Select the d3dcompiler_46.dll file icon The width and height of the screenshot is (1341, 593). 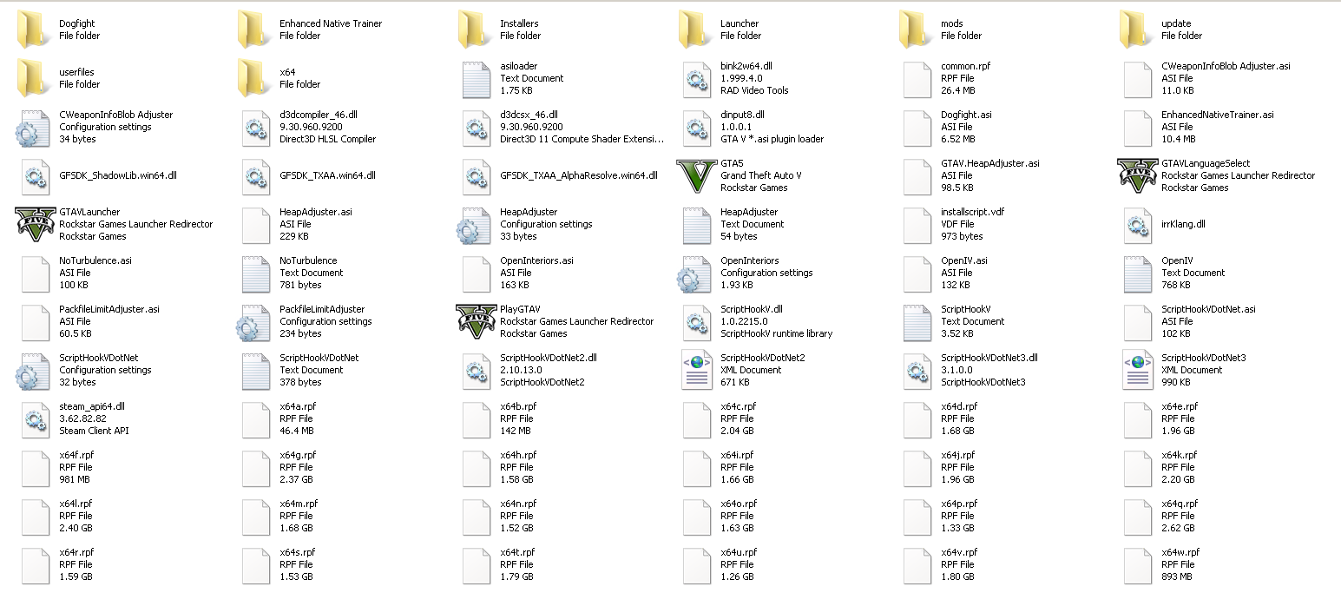coord(255,127)
